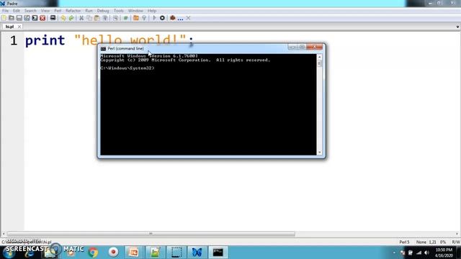The height and width of the screenshot is (259, 461).
Task: Click the R/W status bar indicator
Action: (x=456, y=242)
